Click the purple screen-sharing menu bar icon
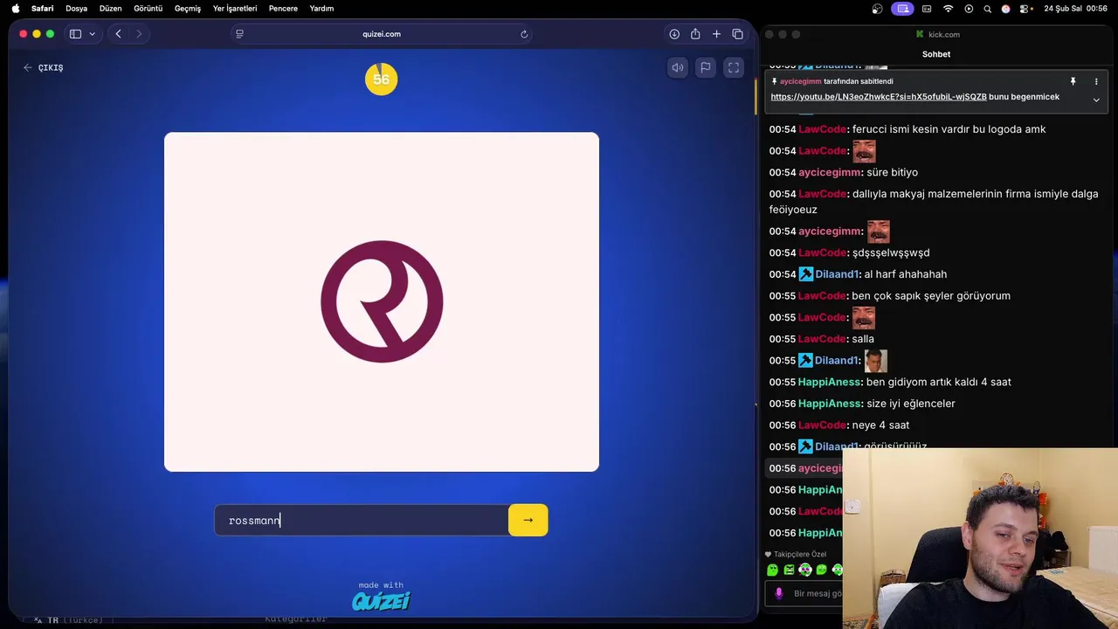Image resolution: width=1118 pixels, height=629 pixels. tap(902, 8)
